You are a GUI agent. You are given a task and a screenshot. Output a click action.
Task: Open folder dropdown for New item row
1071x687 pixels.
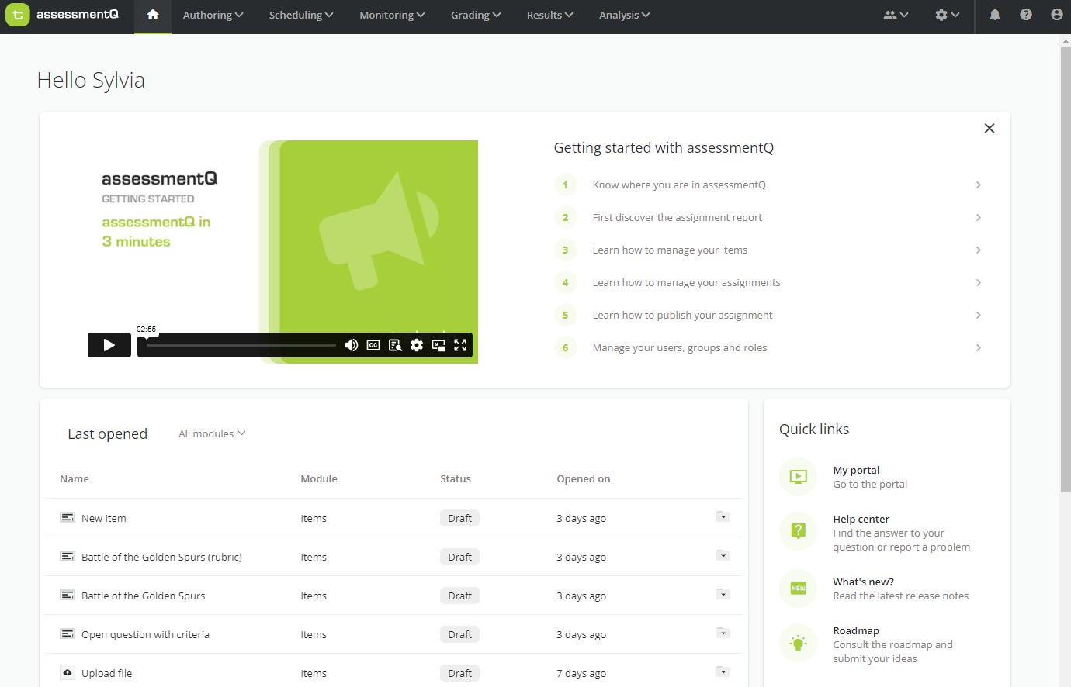[723, 517]
